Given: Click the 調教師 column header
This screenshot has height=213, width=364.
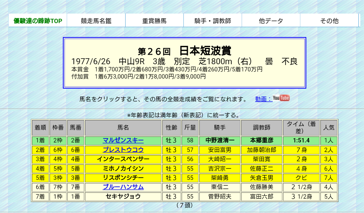Looking at the screenshot, I should coord(262,128).
